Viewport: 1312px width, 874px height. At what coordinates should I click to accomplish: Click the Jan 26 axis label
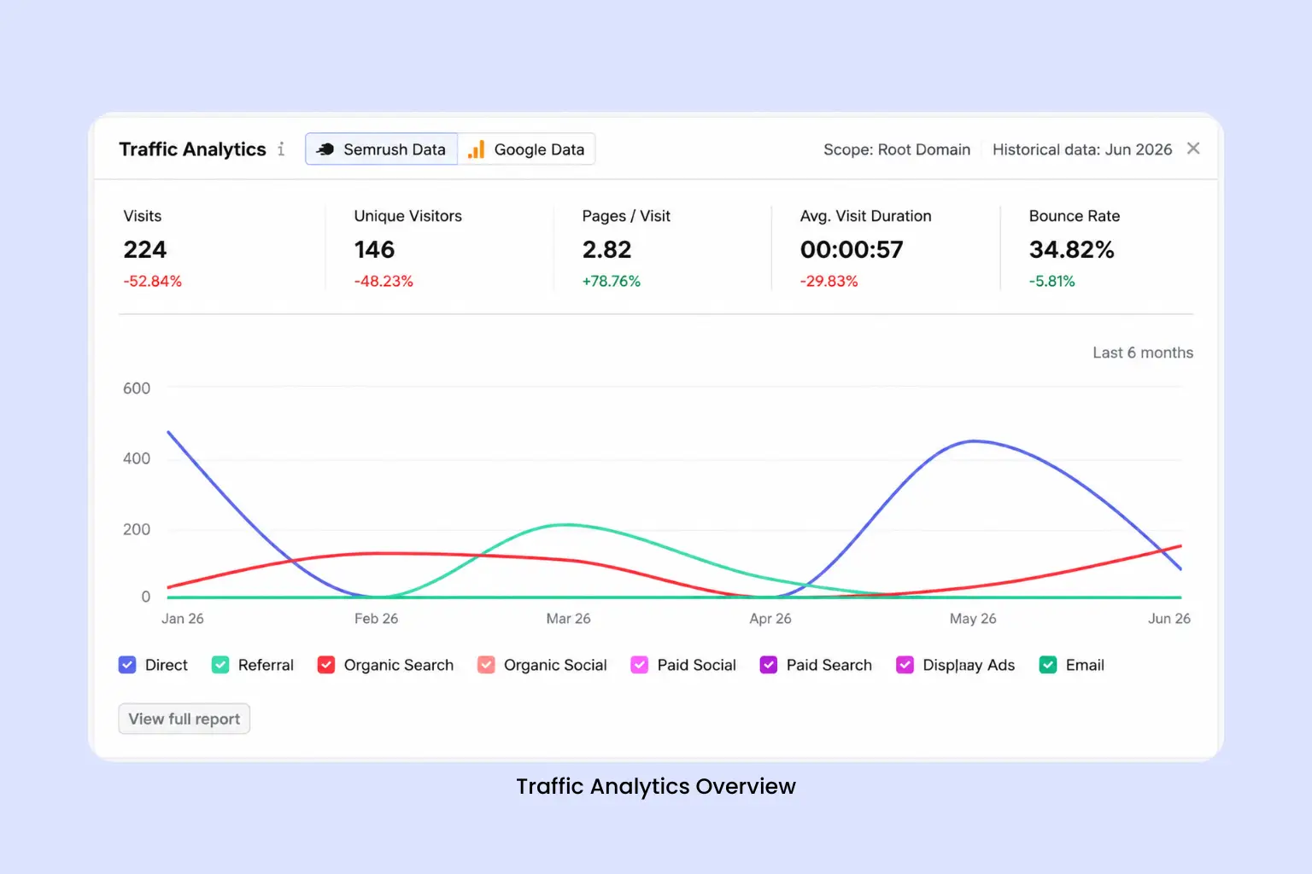(x=183, y=619)
